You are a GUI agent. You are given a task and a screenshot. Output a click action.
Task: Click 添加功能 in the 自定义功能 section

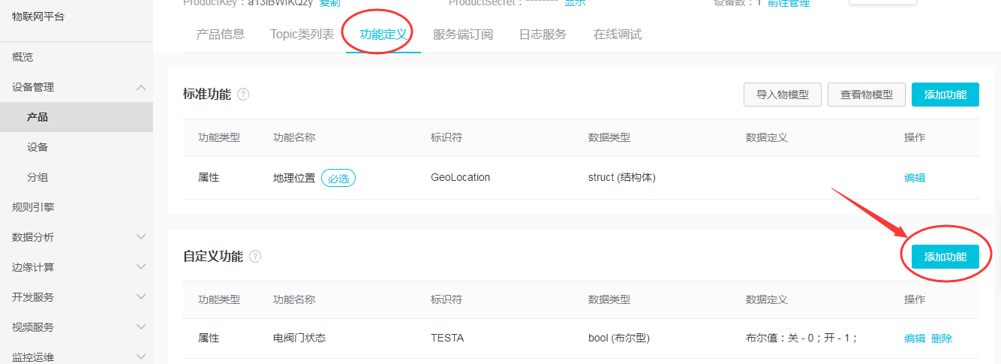(x=945, y=257)
